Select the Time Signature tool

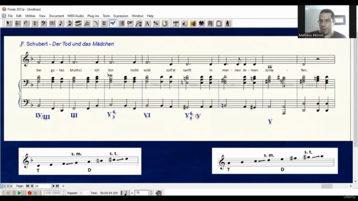pyautogui.click(x=35, y=23)
